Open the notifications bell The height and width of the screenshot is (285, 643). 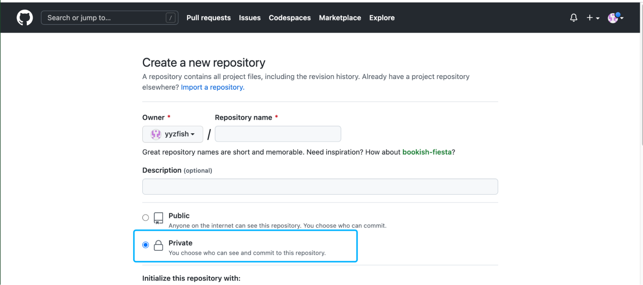pyautogui.click(x=574, y=18)
